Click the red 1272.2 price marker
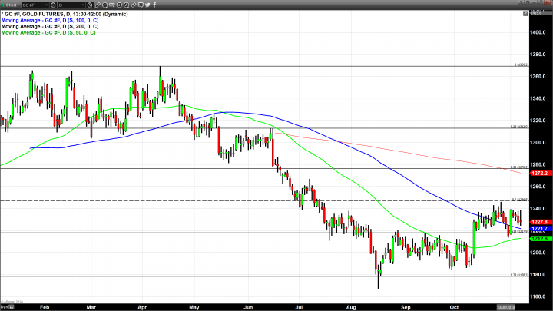Image resolution: width=553 pixels, height=311 pixels. point(538,174)
